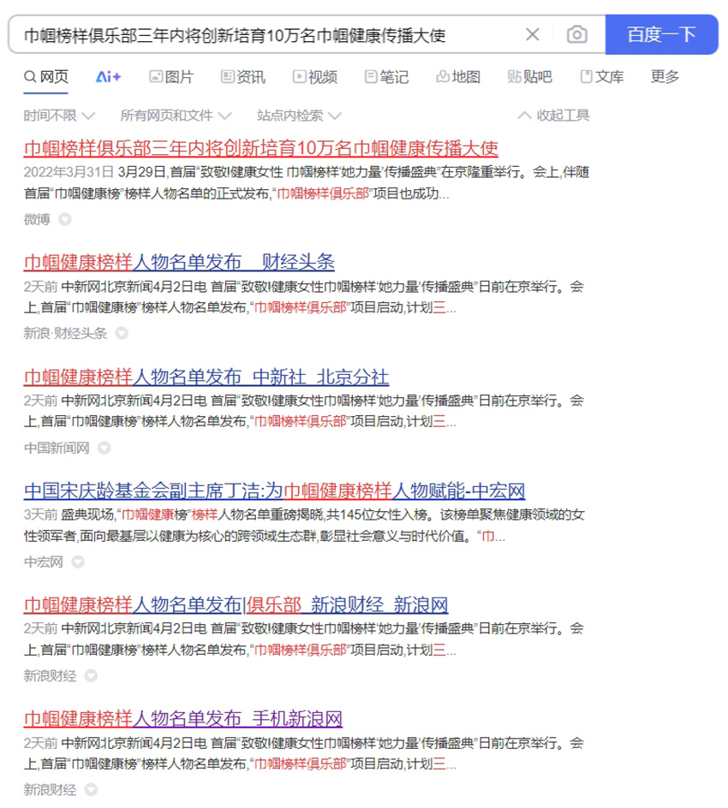
Task: Open the 中新社 北京分社 result link
Action: (206, 377)
